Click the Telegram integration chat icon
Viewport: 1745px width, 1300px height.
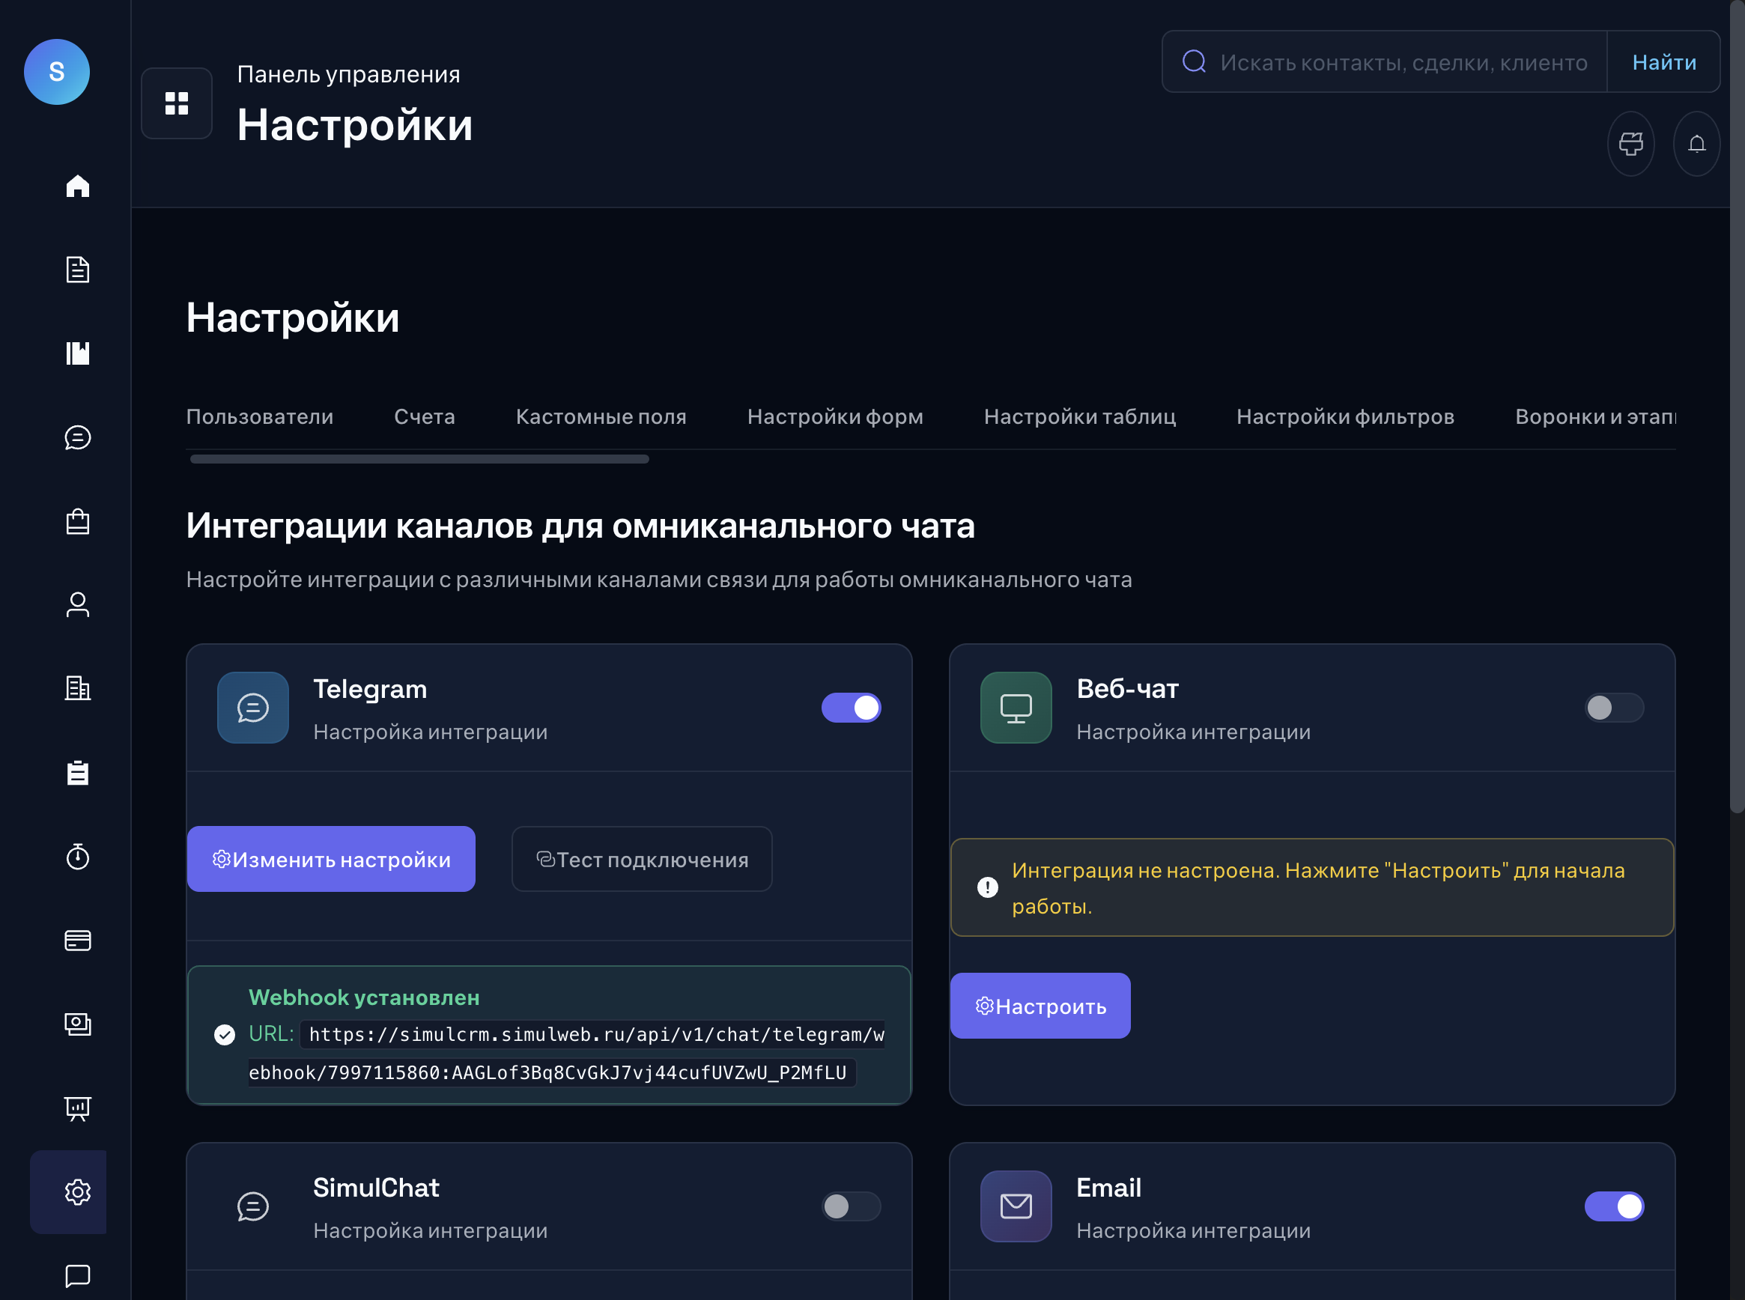[x=252, y=708]
